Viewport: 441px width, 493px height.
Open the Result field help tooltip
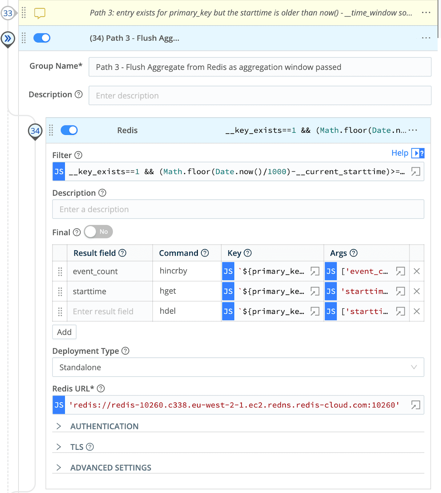122,253
